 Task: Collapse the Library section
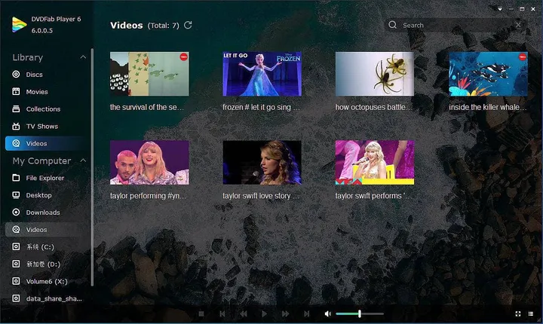point(83,57)
